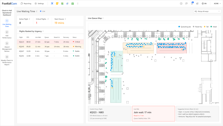
Task: Click the Recovery column header
Action: 66,37
